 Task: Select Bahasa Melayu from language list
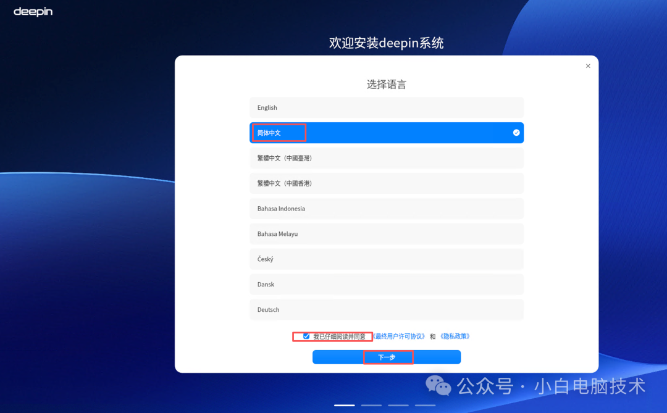point(387,233)
